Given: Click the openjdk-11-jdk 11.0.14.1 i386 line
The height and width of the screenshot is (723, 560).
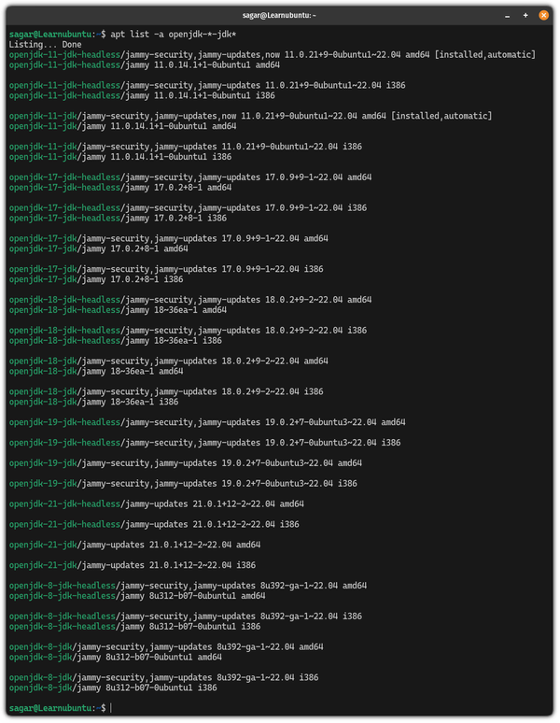Looking at the screenshot, I should click(x=107, y=156).
